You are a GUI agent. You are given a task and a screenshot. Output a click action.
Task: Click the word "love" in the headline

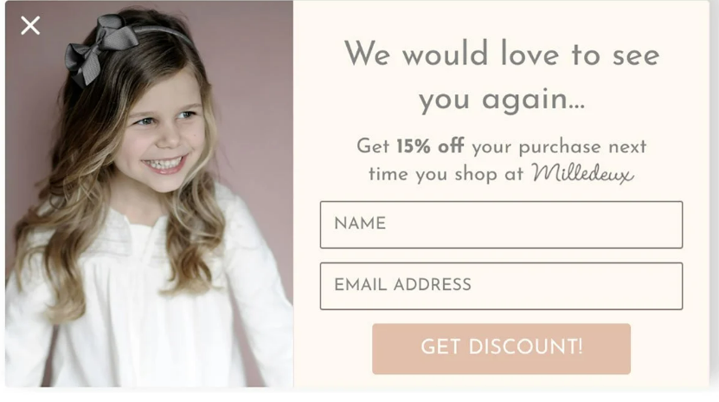tap(530, 54)
